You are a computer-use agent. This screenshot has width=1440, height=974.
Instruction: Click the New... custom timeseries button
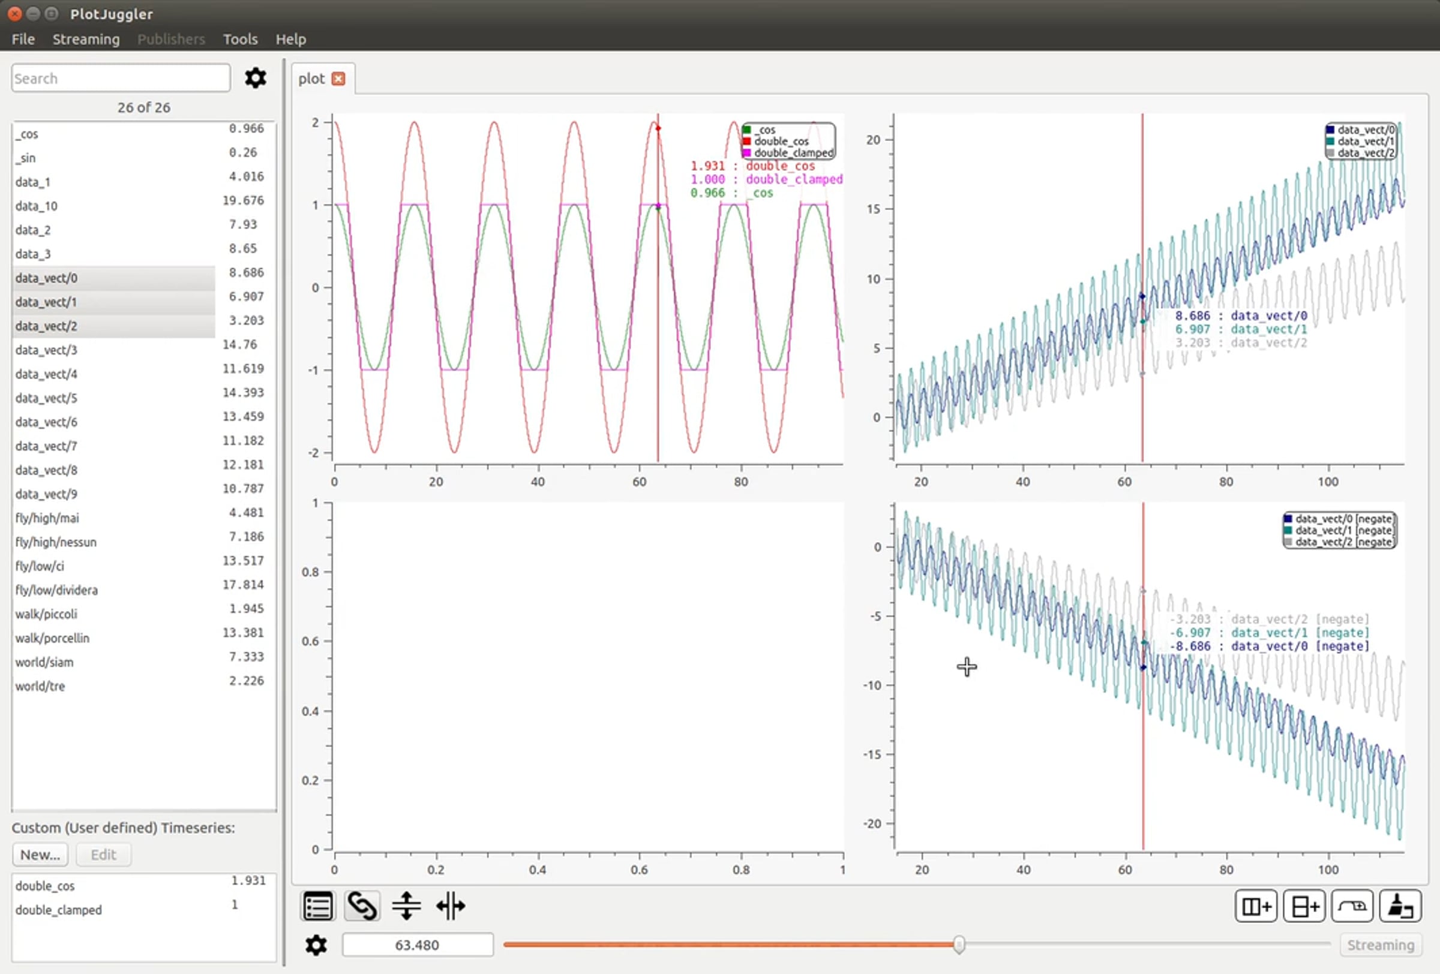pos(40,855)
